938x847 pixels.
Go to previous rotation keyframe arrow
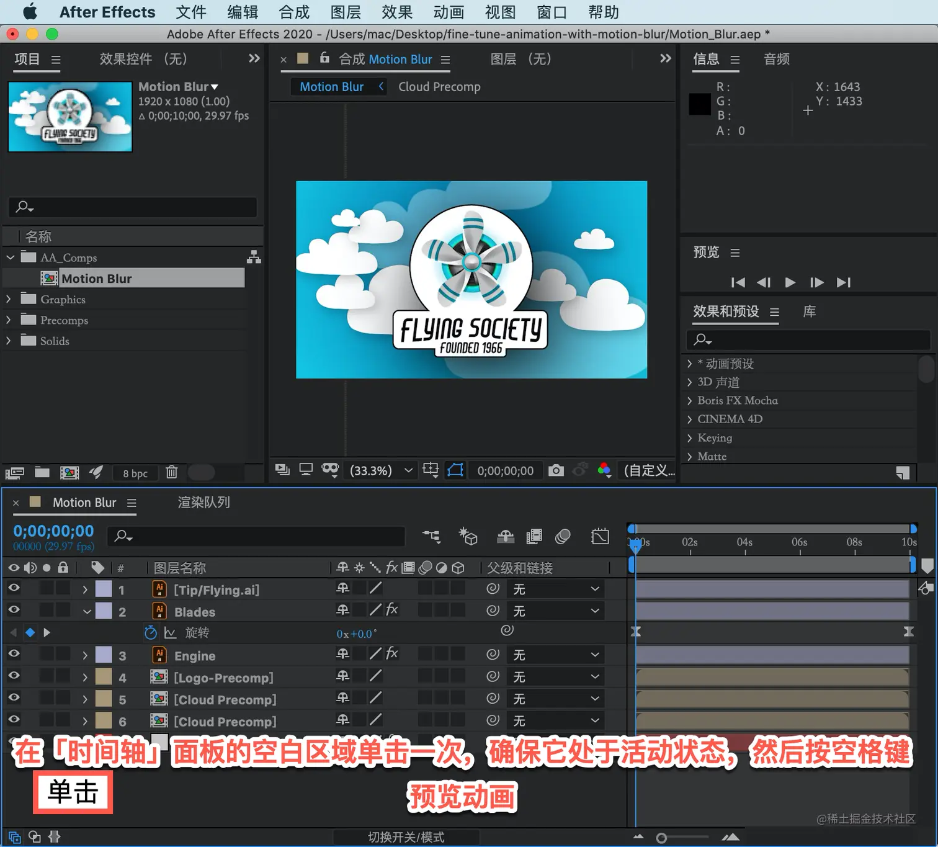[x=14, y=632]
